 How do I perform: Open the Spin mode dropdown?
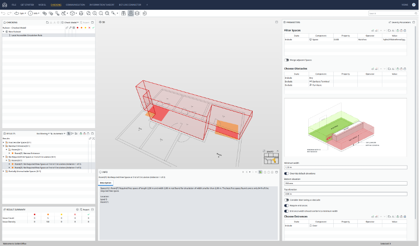point(21,13)
